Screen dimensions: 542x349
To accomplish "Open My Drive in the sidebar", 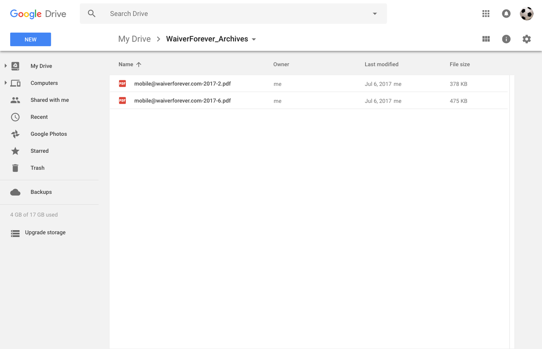I will (41, 66).
